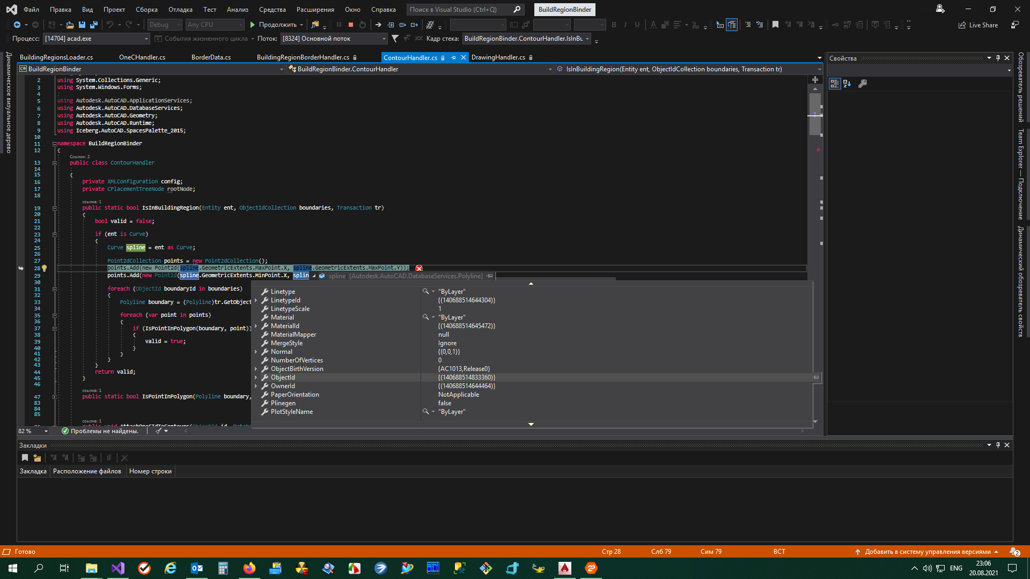Pin the spline data tip to source
This screenshot has width=1030, height=579.
(x=490, y=276)
